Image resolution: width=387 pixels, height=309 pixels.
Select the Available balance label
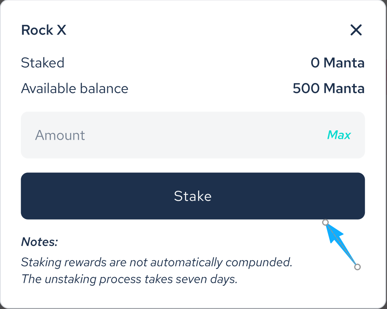[x=74, y=88]
